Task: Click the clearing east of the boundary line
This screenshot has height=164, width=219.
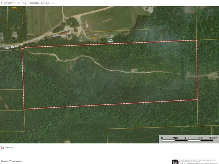Action: (x=213, y=76)
